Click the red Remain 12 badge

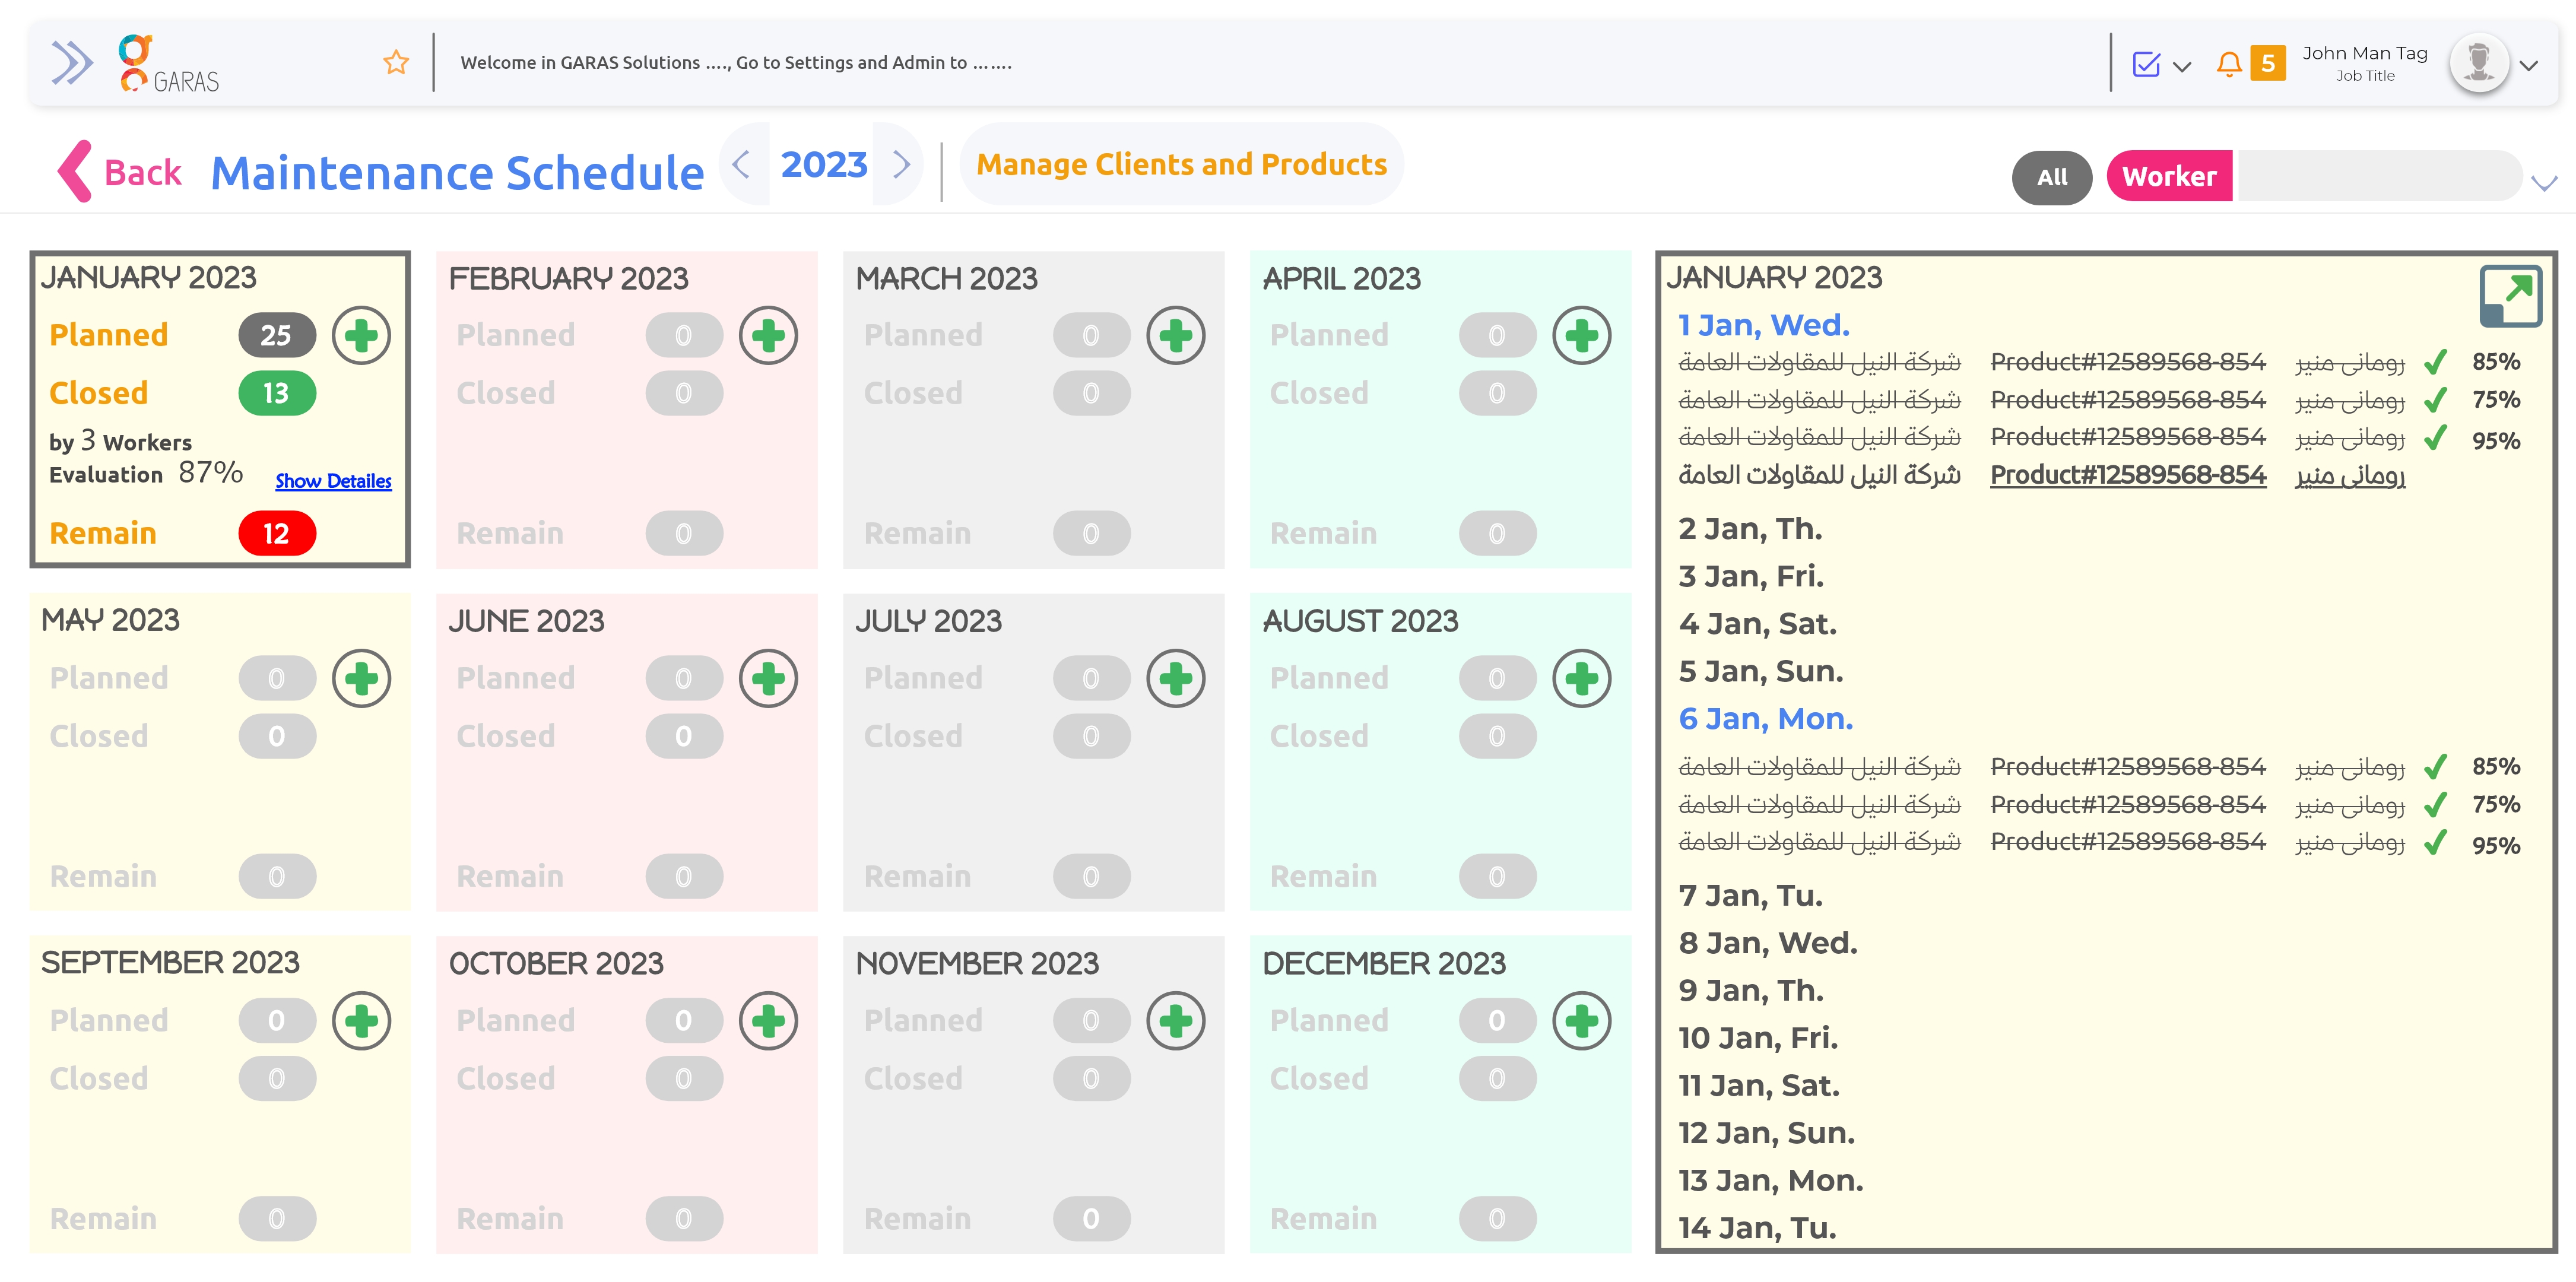pos(277,534)
